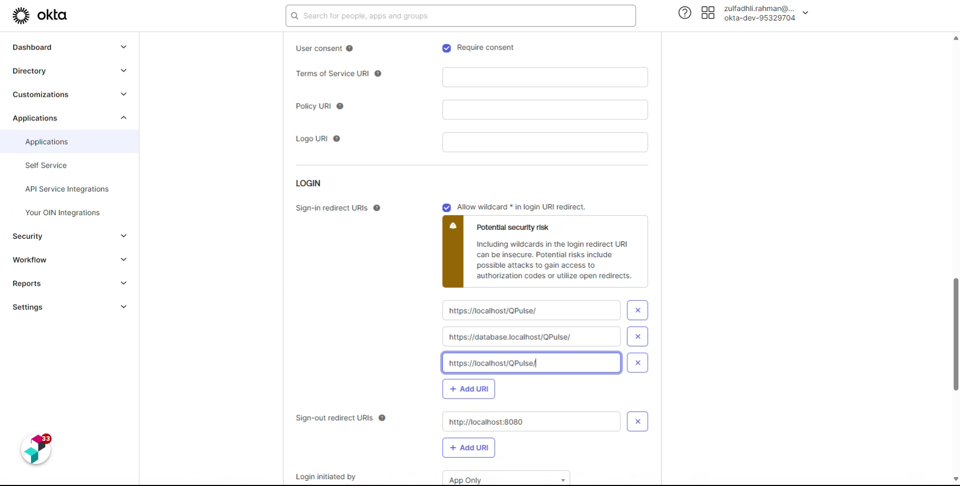960x486 pixels.
Task: Click the LOGIN section heading
Action: 308,183
